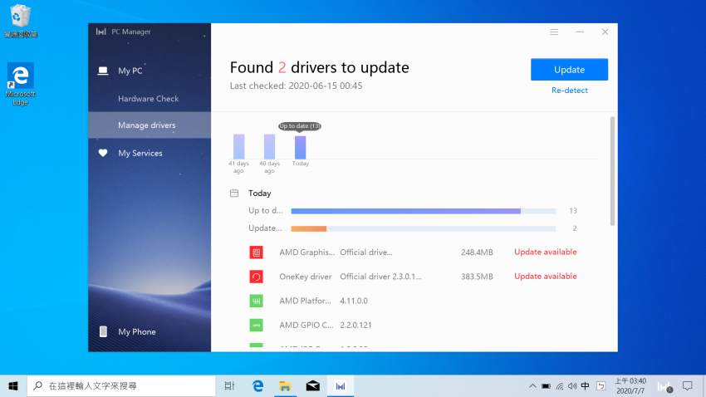Click the Up to date progress bar
706x397 pixels.
(424, 211)
